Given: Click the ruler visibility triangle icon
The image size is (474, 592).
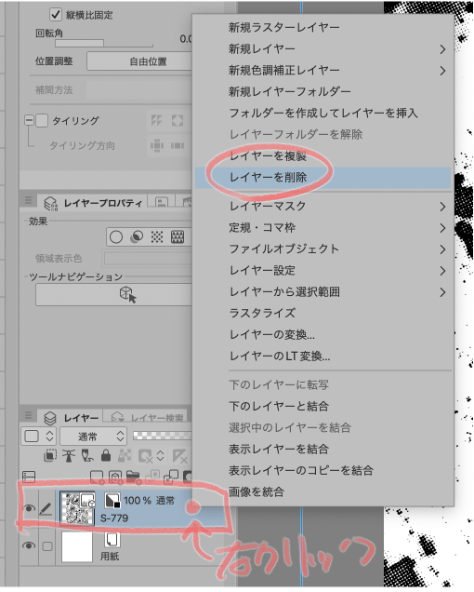Looking at the screenshot, I should [x=180, y=456].
